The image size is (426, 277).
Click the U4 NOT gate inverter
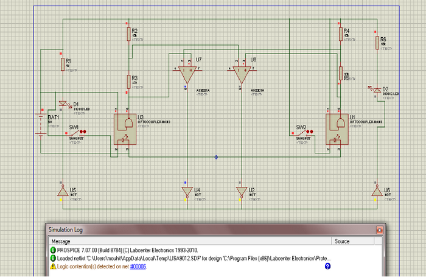[187, 192]
